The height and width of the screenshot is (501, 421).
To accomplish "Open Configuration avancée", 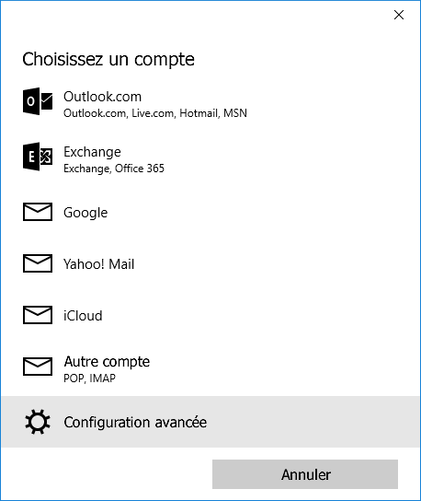I will tap(210, 422).
